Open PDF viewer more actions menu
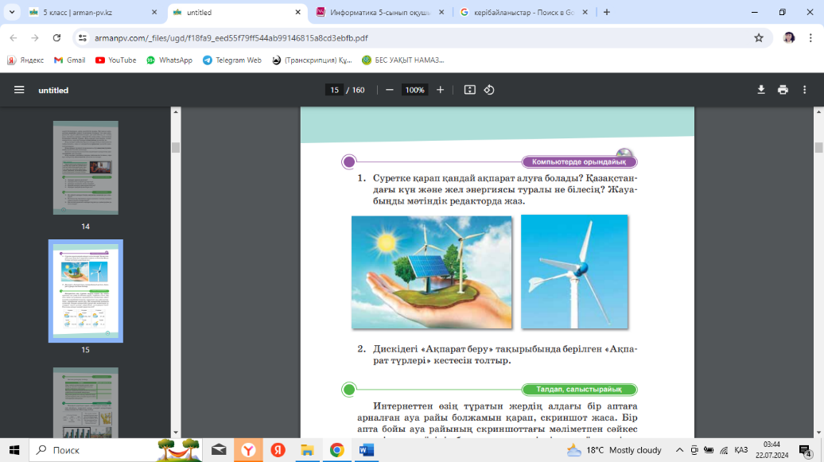Screen dimensions: 824x462 tap(806, 90)
